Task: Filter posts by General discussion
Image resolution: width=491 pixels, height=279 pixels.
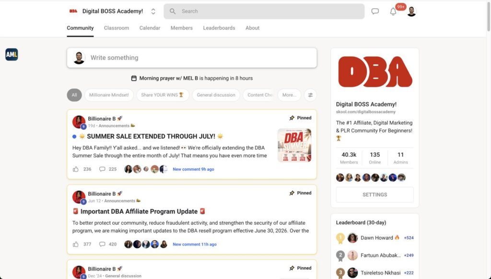Action: click(x=216, y=95)
